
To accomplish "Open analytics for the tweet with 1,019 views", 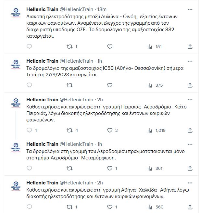I will coord(156,130).
